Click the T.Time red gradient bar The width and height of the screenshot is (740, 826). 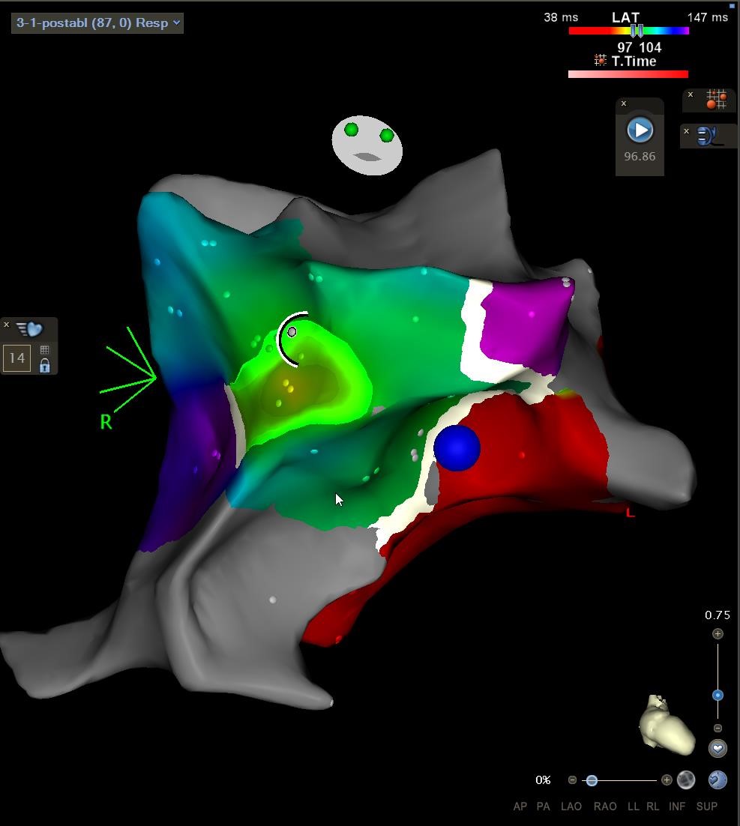click(628, 74)
